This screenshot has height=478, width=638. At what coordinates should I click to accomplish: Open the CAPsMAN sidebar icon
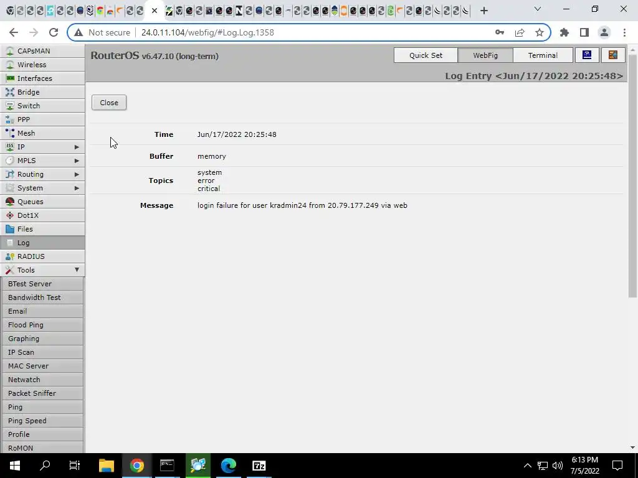click(x=10, y=51)
